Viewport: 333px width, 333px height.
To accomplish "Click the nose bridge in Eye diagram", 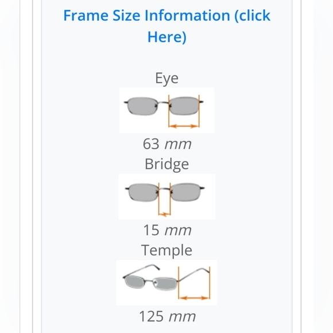I will point(163,103).
